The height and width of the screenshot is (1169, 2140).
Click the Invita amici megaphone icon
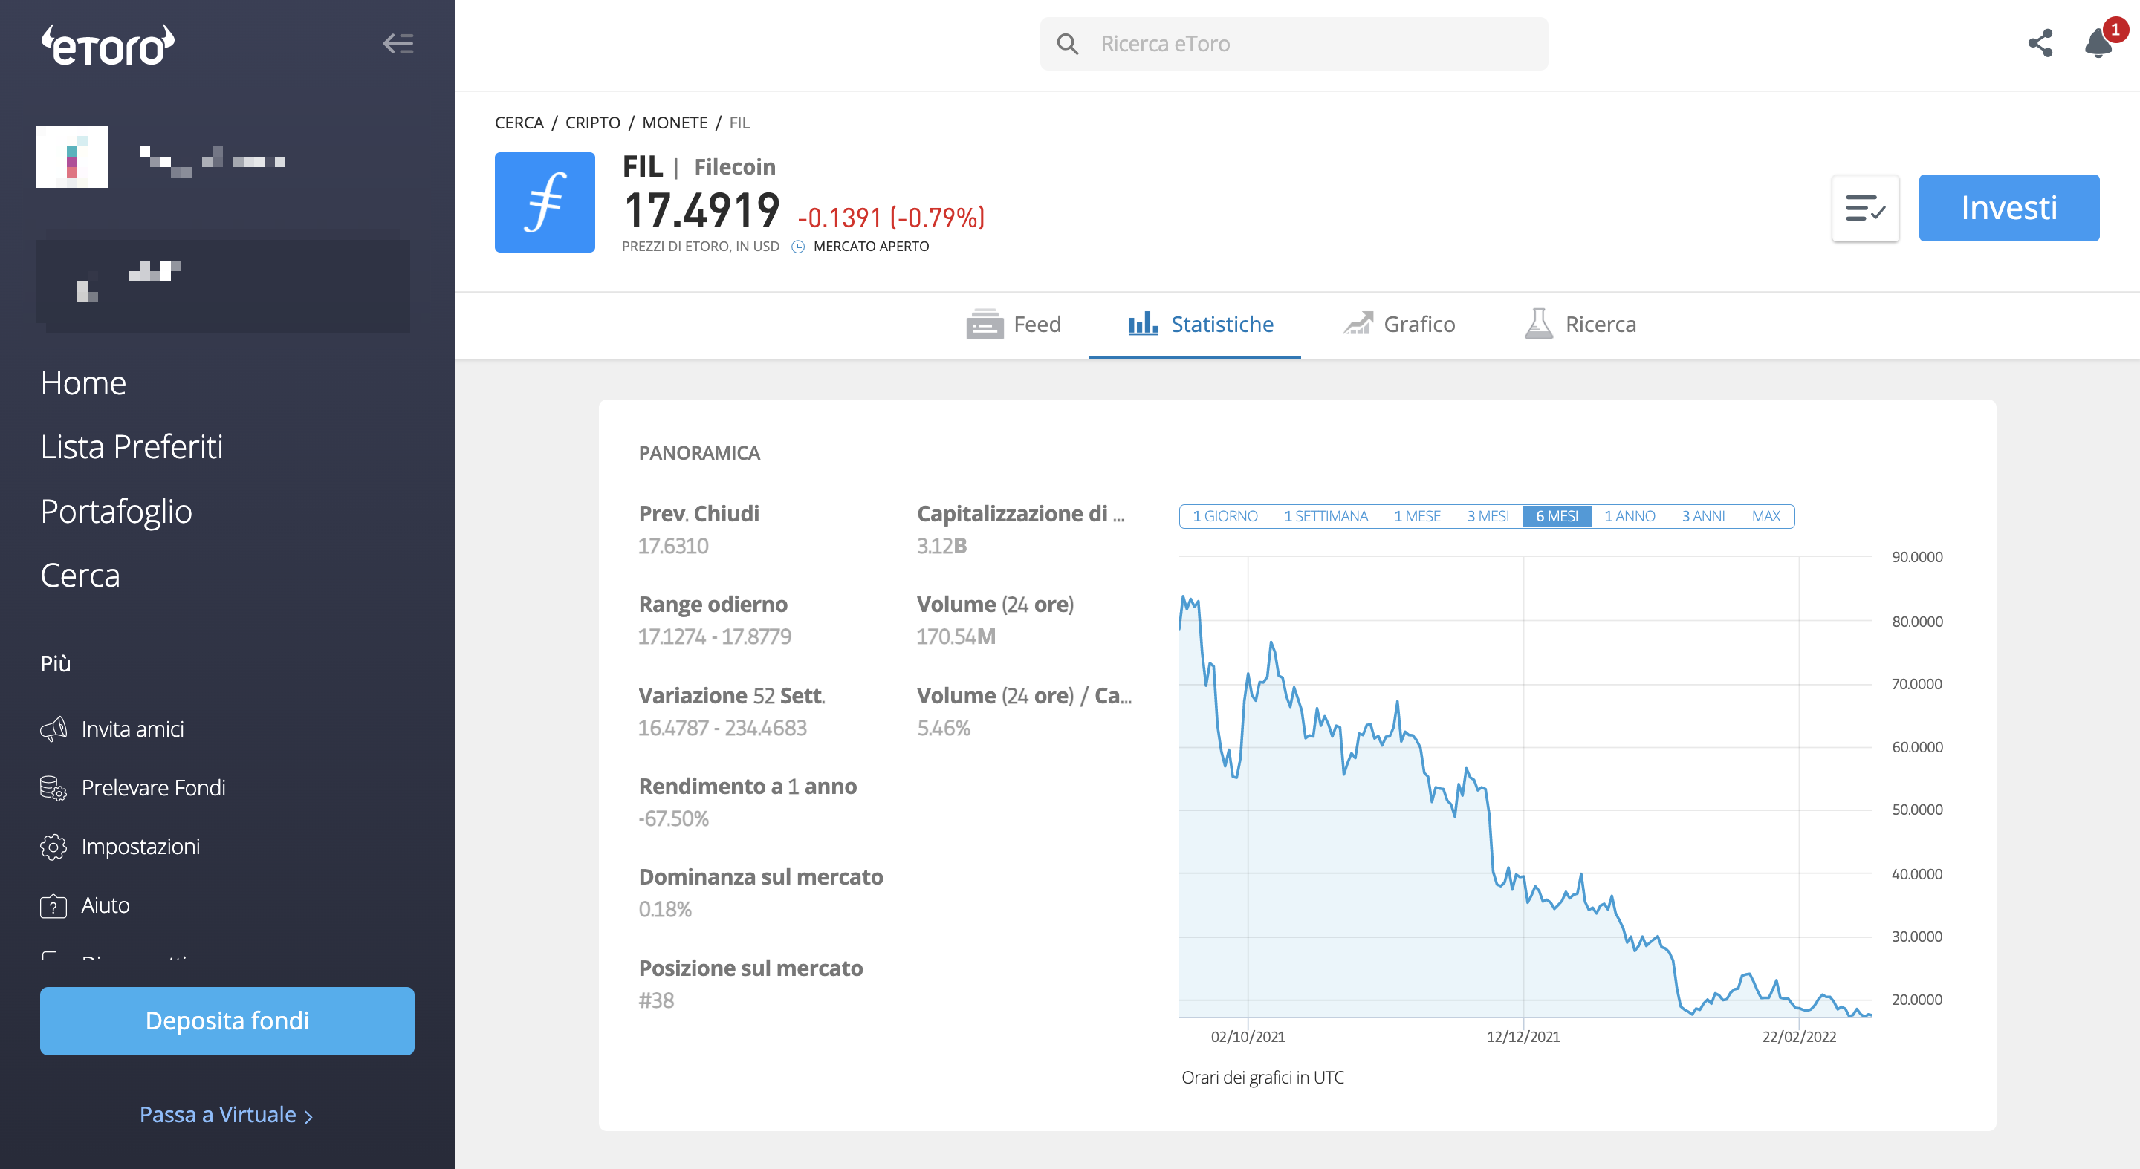click(x=53, y=729)
